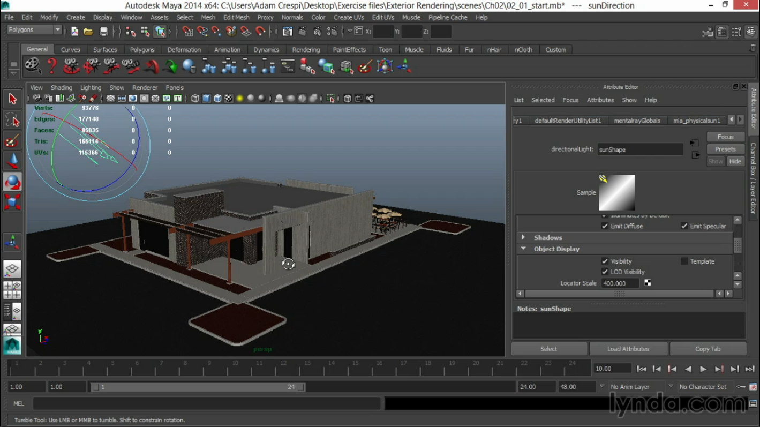Open the Polygons menu set dropdown
The width and height of the screenshot is (760, 427).
coord(34,30)
